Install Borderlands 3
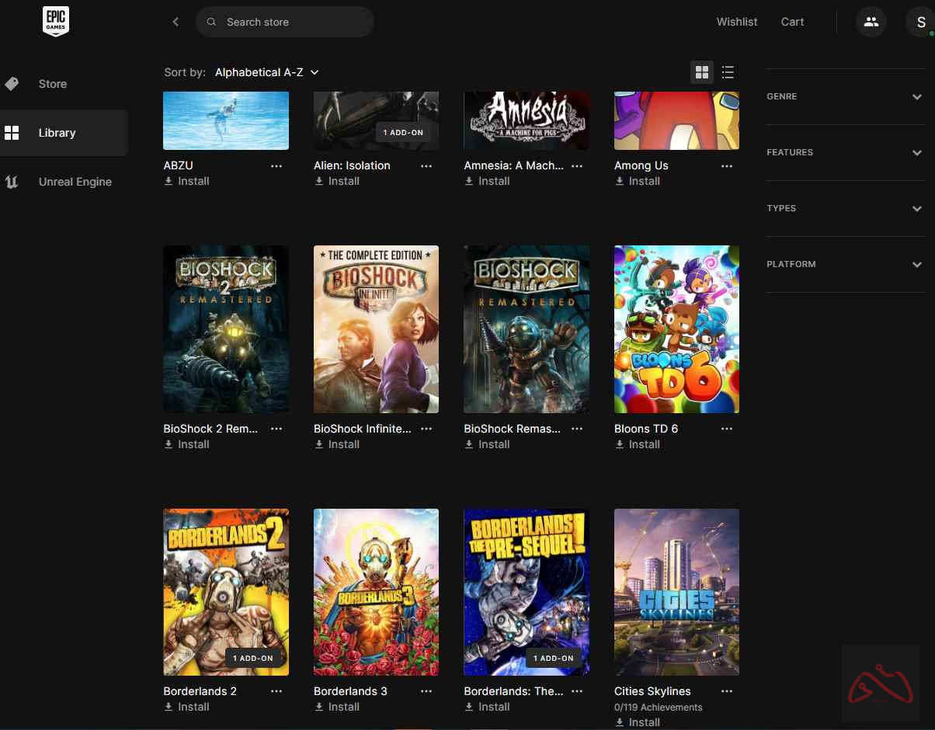This screenshot has height=730, width=935. (x=343, y=707)
